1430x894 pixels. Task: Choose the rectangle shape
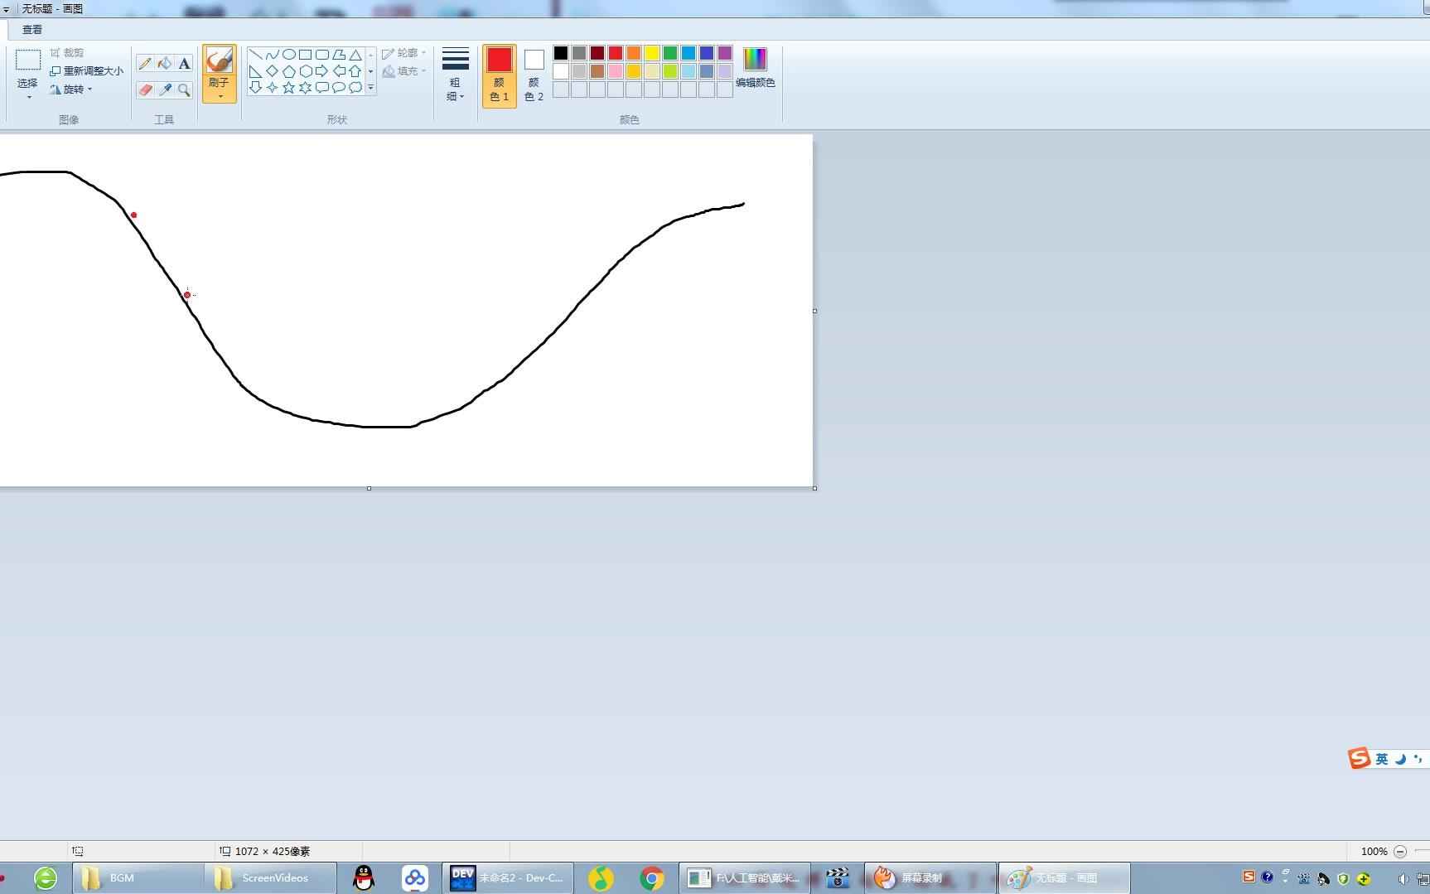[305, 55]
